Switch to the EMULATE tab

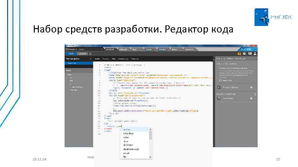click(123, 49)
